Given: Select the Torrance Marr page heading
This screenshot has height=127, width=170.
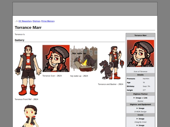Looking at the screenshot, I should click(x=28, y=28).
